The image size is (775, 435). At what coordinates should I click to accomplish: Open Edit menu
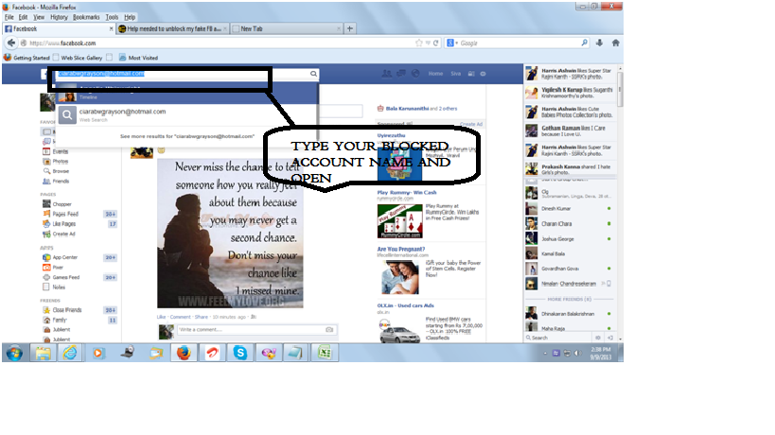tap(23, 17)
